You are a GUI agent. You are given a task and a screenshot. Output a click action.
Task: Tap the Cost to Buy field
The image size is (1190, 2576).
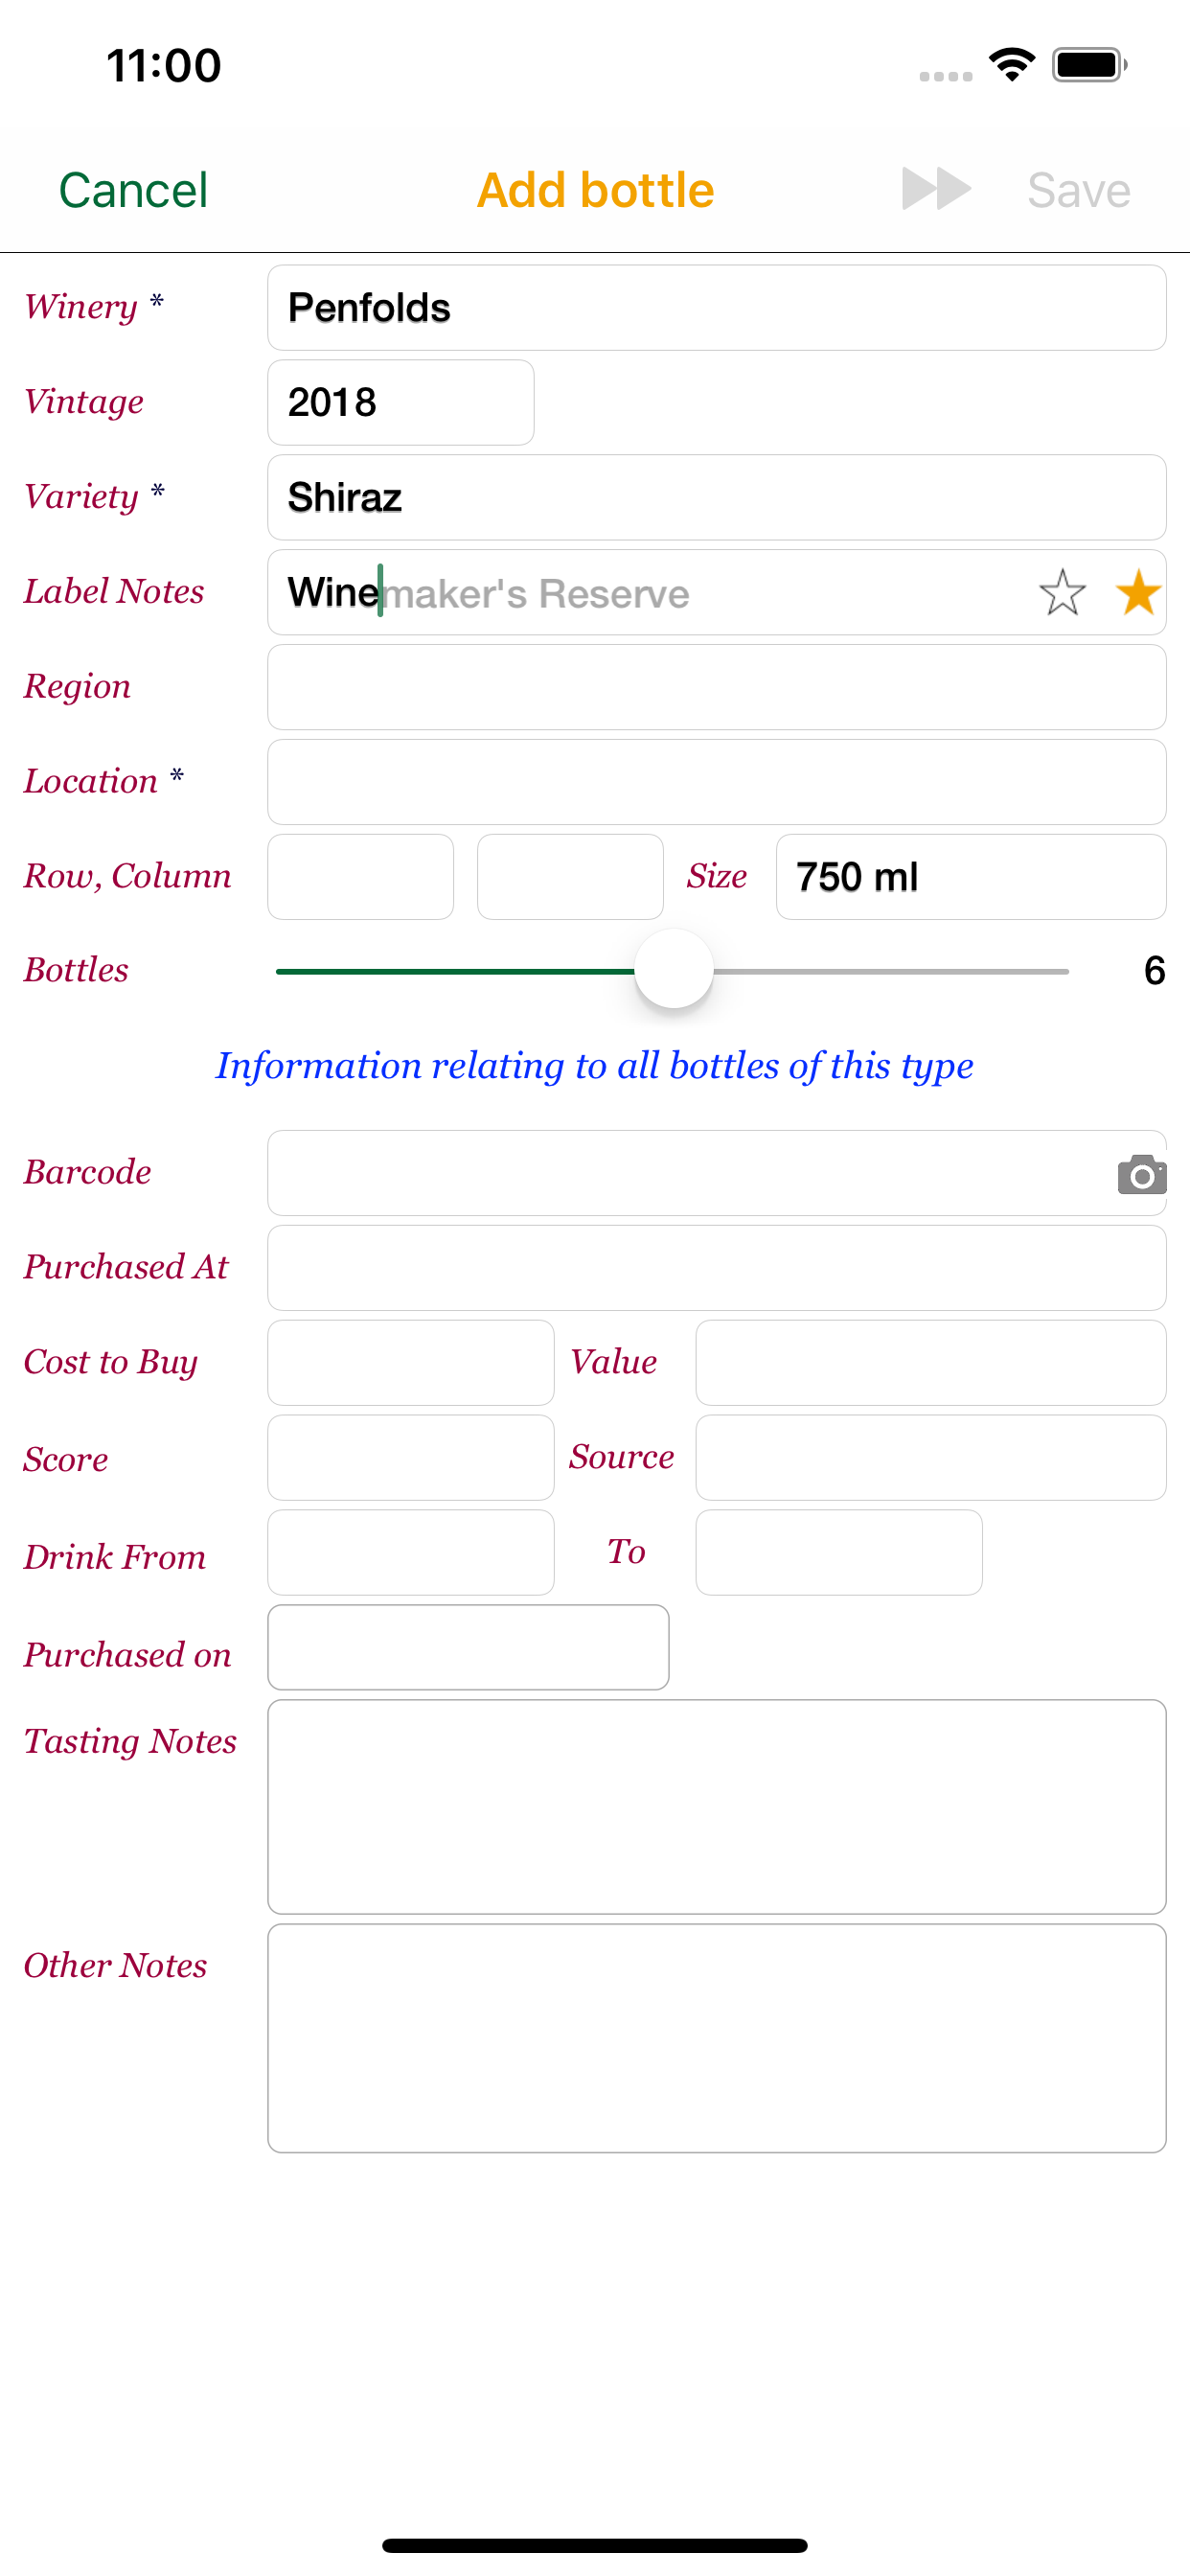pyautogui.click(x=410, y=1362)
